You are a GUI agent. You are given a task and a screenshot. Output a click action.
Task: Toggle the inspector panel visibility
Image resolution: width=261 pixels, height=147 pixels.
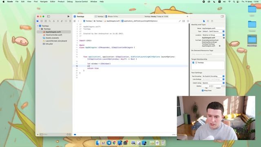click(x=222, y=16)
